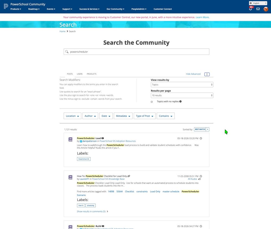Click the master schedule tag
This screenshot has width=271, height=229.
(x=171, y=192)
